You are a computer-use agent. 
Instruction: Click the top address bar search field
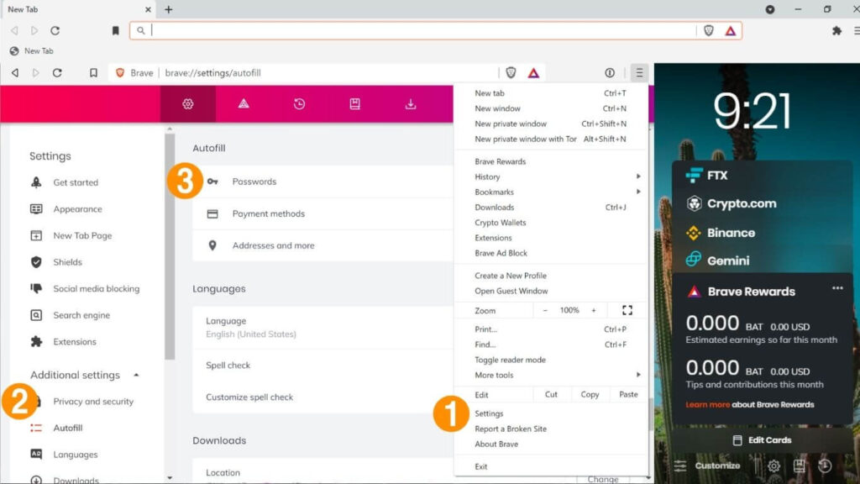click(x=420, y=30)
